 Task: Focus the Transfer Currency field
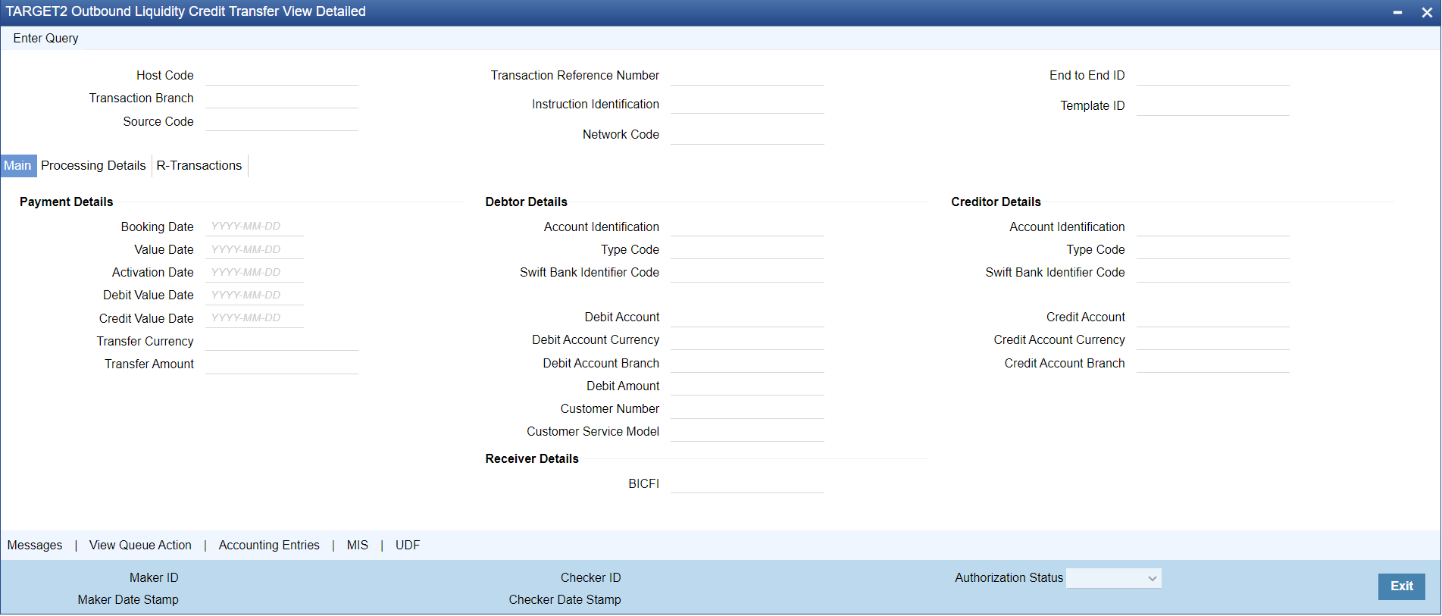click(x=281, y=341)
